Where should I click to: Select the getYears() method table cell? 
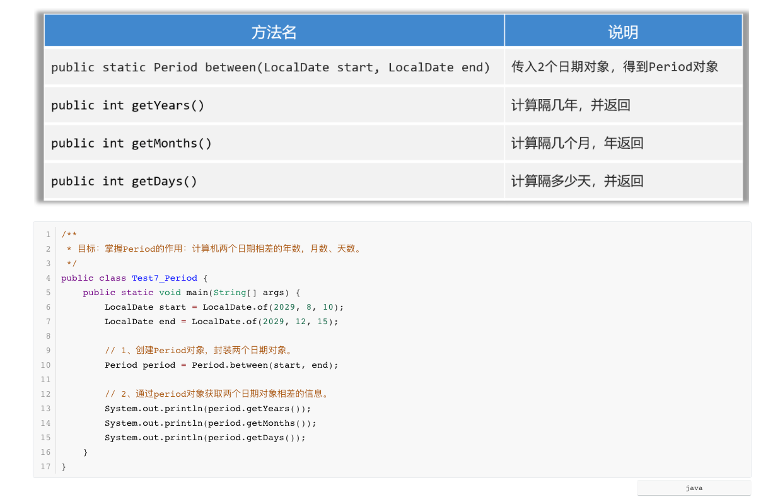[x=128, y=105]
